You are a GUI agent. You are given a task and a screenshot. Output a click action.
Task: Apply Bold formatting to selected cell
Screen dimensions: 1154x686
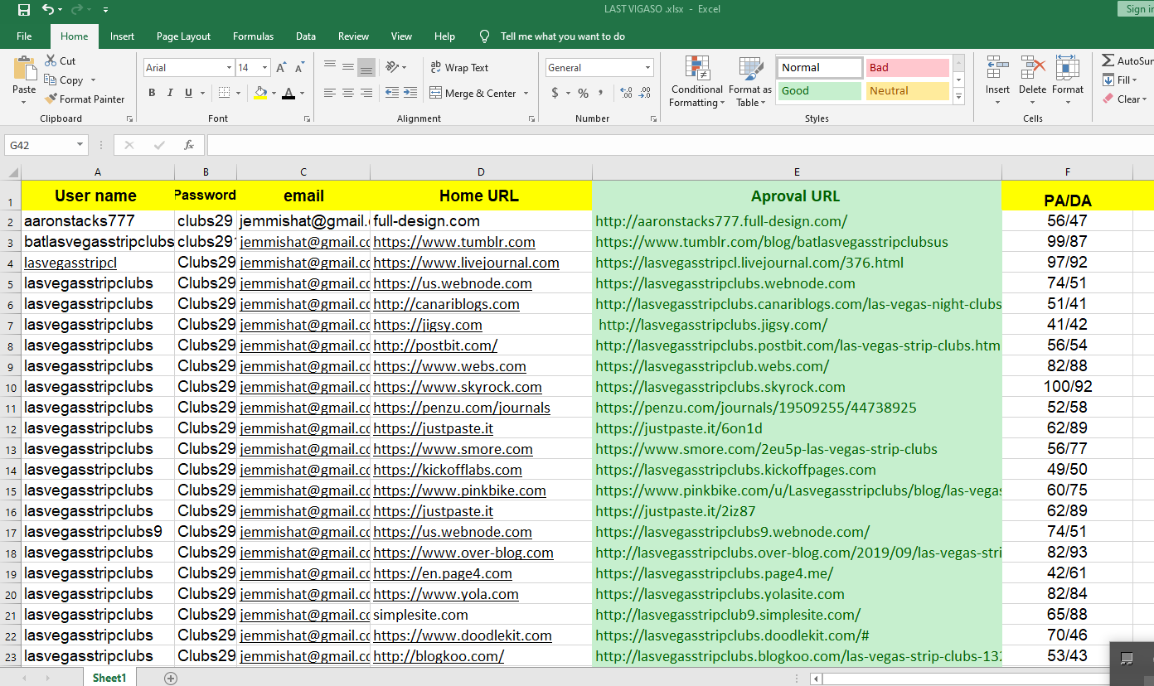[x=152, y=92]
